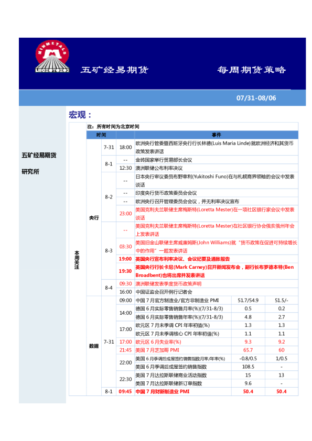This screenshot has width=312, height=441.
Task: Click the 数据 row group label
Action: point(94,346)
